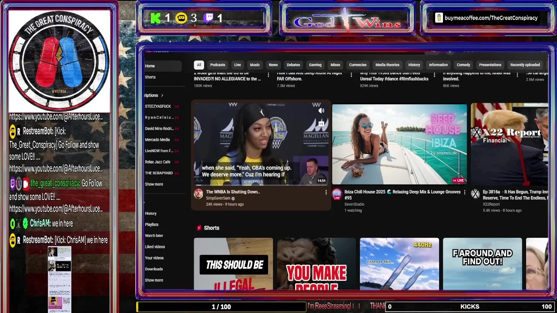
Task: Click live indicator next to Mercado Media
Action: [x=177, y=140]
